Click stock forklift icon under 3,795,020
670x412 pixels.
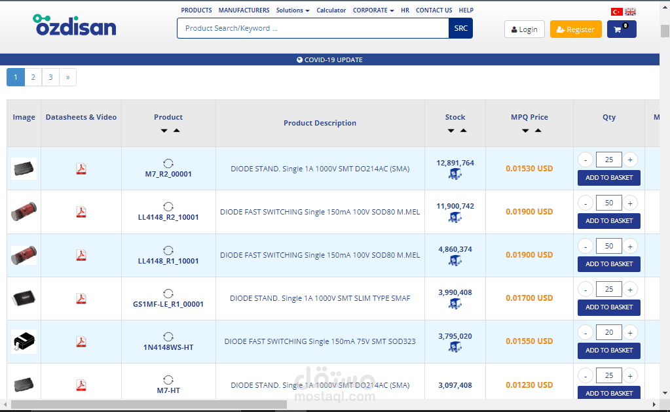coord(455,347)
